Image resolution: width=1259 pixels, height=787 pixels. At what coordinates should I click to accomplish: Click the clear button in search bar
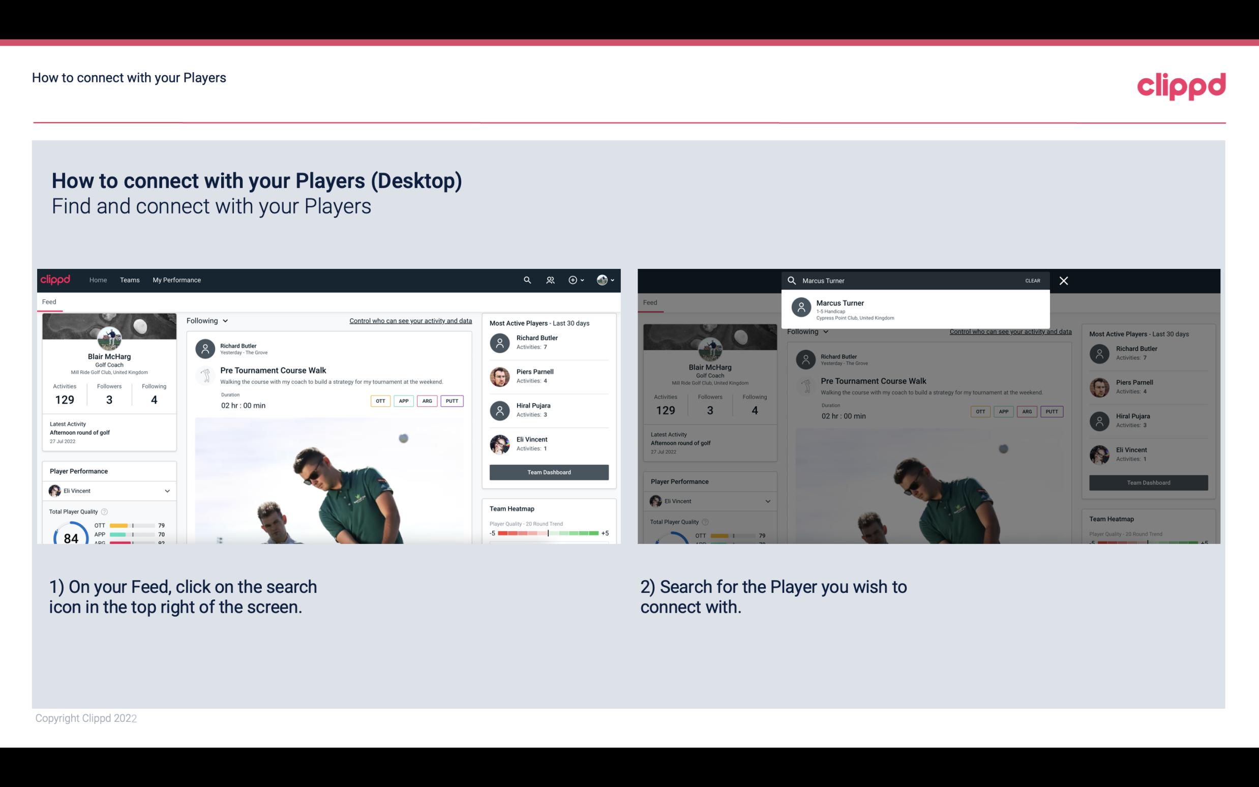1032,280
